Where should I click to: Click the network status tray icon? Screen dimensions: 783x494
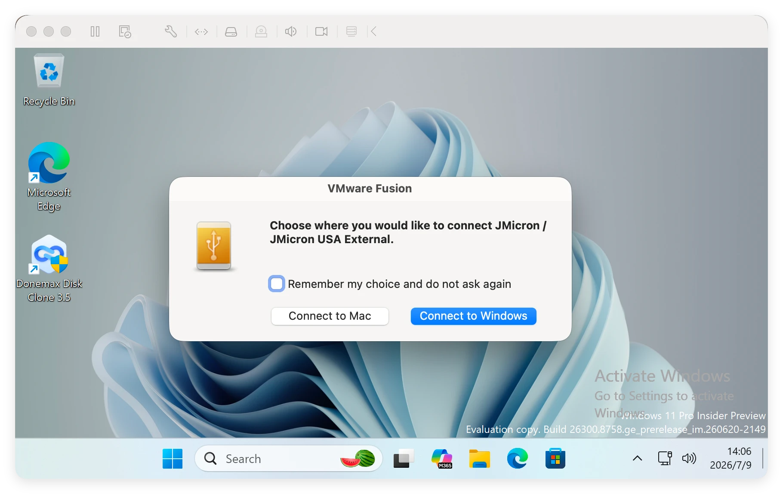click(x=665, y=458)
